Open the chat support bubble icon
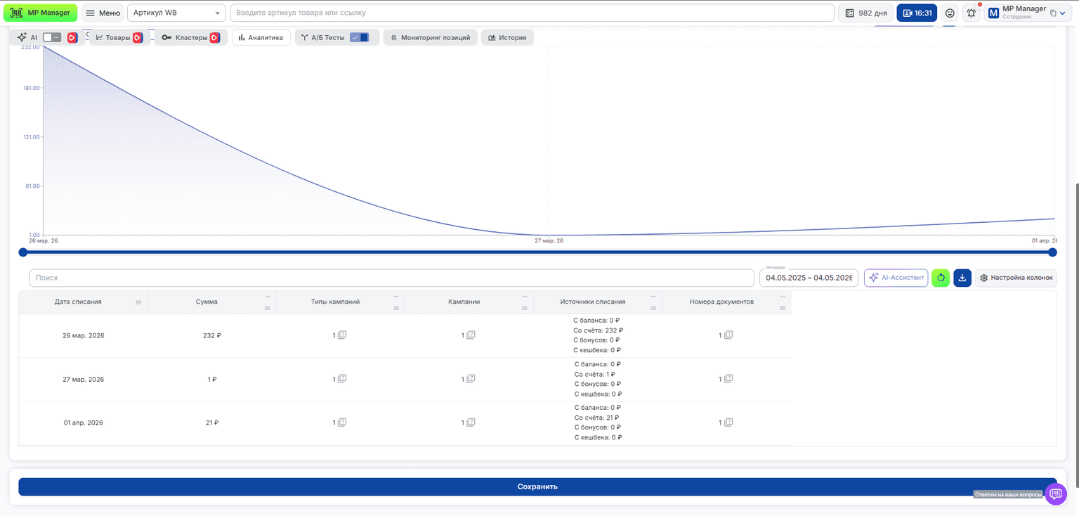This screenshot has height=516, width=1079. 1055,494
